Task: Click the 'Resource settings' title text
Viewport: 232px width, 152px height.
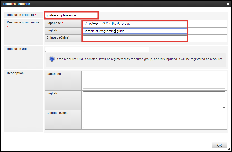Action: (17, 4)
